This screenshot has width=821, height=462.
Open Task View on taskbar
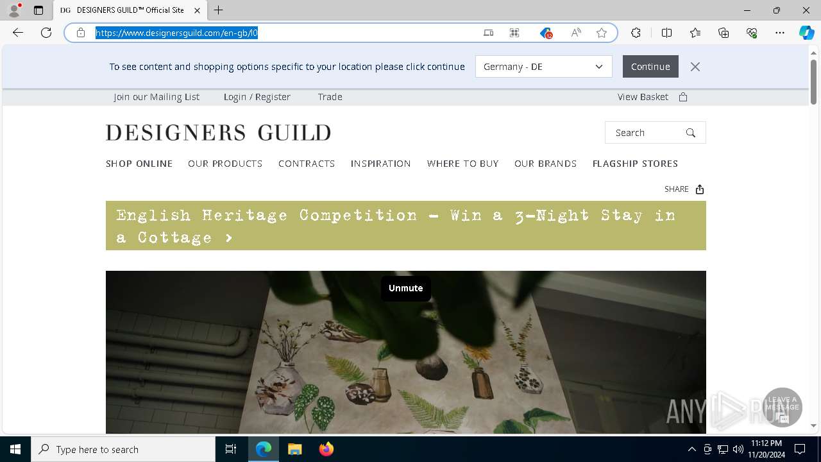point(231,449)
